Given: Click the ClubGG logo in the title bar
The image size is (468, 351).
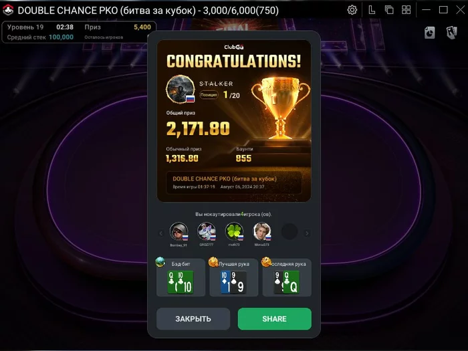Looking at the screenshot, I should click(8, 10).
